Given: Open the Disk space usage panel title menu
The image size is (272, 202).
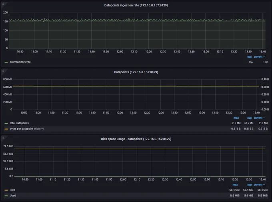Looking at the screenshot, I should [136, 139].
